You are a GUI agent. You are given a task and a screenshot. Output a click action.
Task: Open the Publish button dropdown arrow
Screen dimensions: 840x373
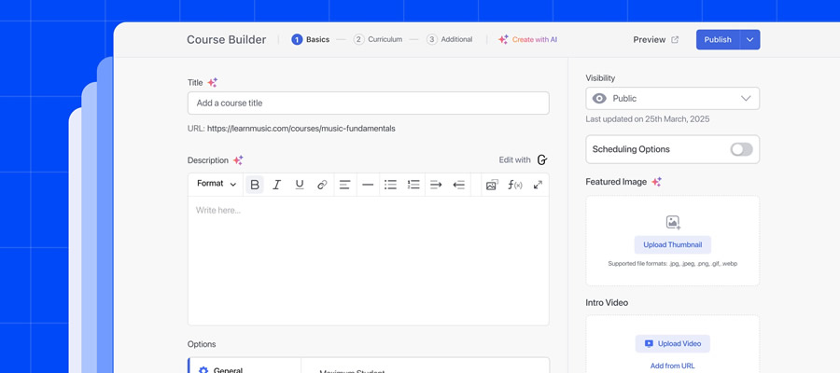click(x=750, y=39)
